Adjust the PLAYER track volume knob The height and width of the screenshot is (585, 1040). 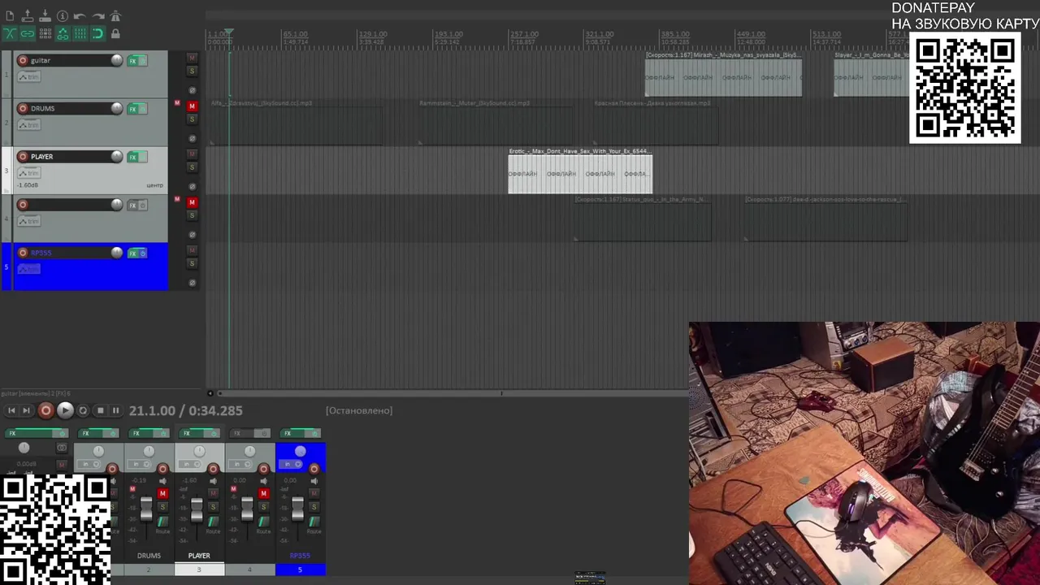[117, 156]
